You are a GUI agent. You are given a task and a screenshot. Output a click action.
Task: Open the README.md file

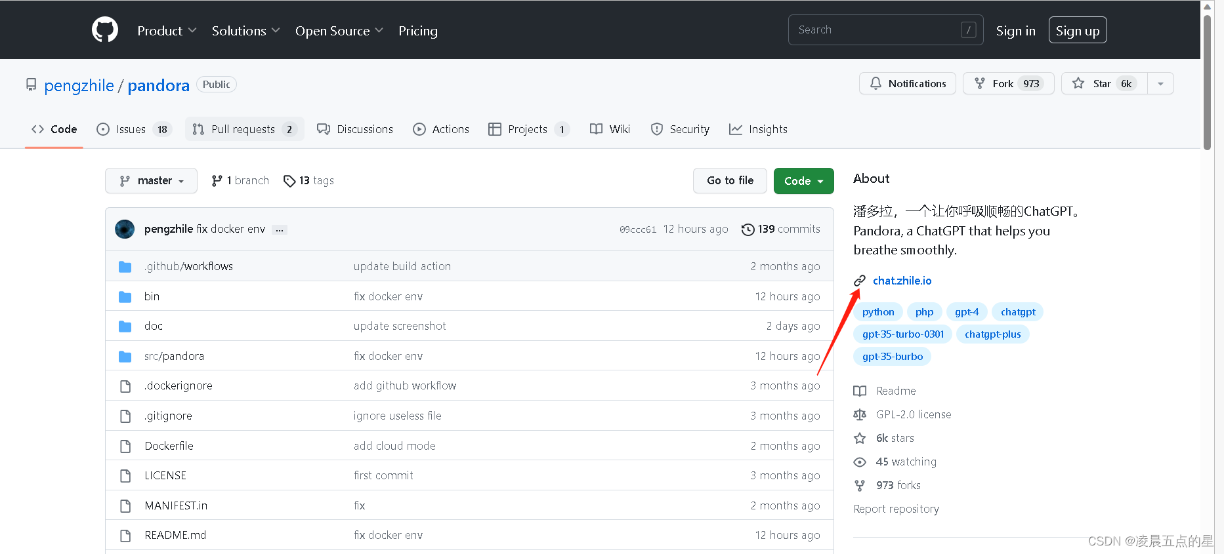[x=175, y=535]
